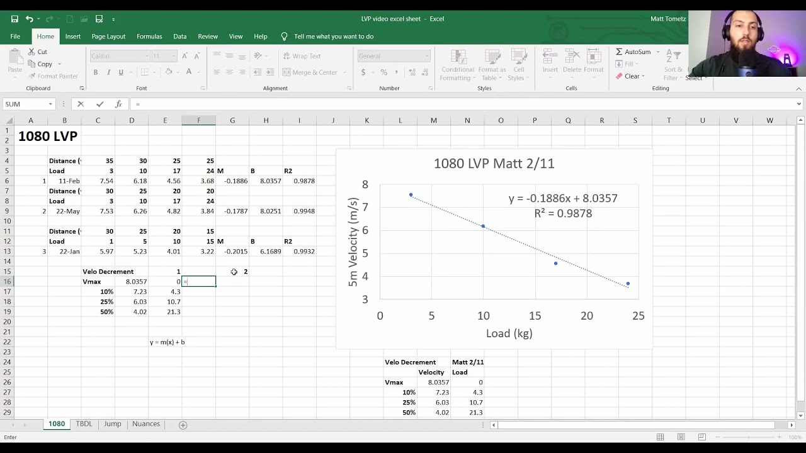This screenshot has width=806, height=453.
Task: Click the New Sheet plus button
Action: pyautogui.click(x=183, y=425)
